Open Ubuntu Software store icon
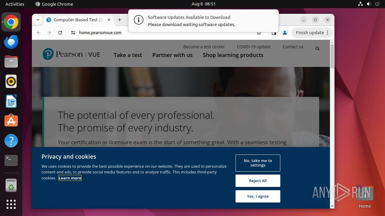This screenshot has height=216, width=385. click(x=11, y=121)
